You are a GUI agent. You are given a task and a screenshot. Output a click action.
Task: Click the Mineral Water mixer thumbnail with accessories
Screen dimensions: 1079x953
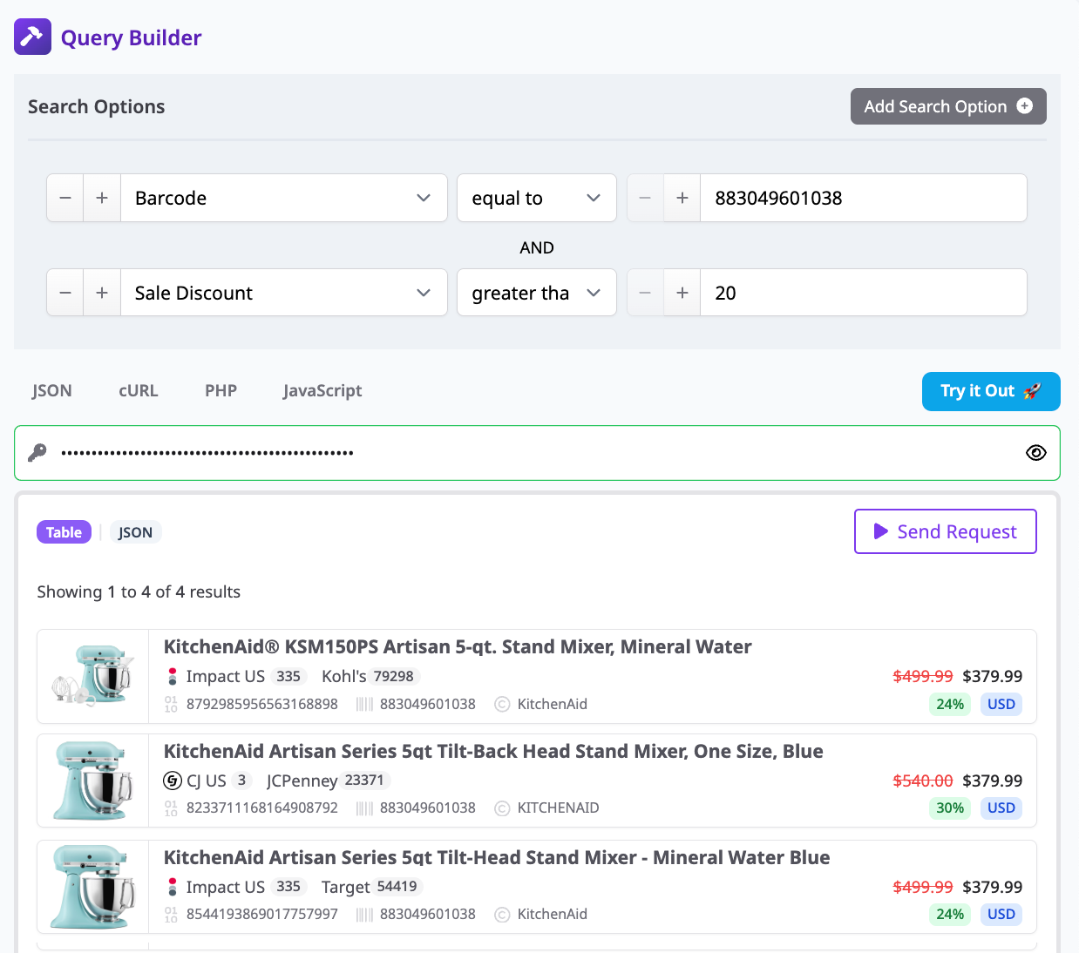[x=93, y=676]
